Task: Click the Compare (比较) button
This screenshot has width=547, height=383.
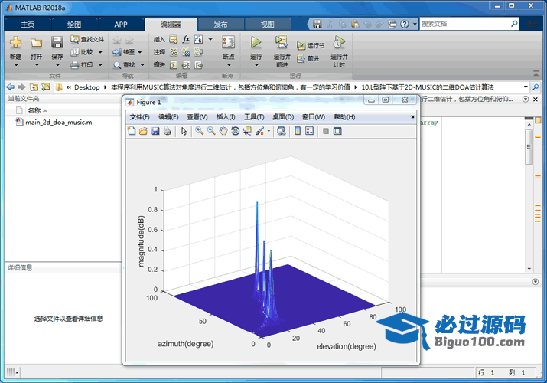Action: coord(82,52)
